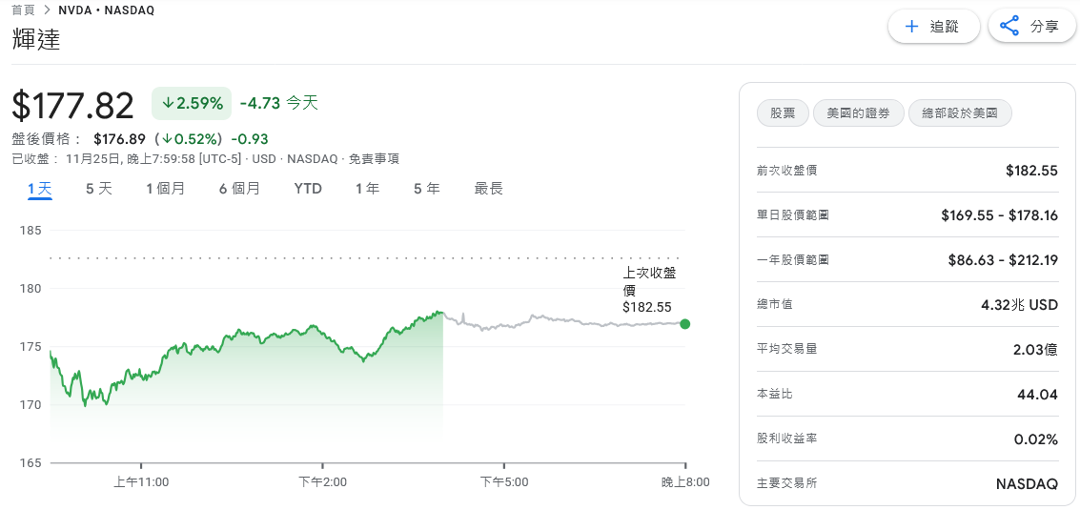This screenshot has height=510, width=1080.
Task: Show the 1 個月 chart range
Action: pos(166,189)
